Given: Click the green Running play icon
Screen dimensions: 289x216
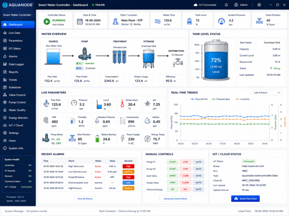Looking at the screenshot, I should [x=47, y=22].
